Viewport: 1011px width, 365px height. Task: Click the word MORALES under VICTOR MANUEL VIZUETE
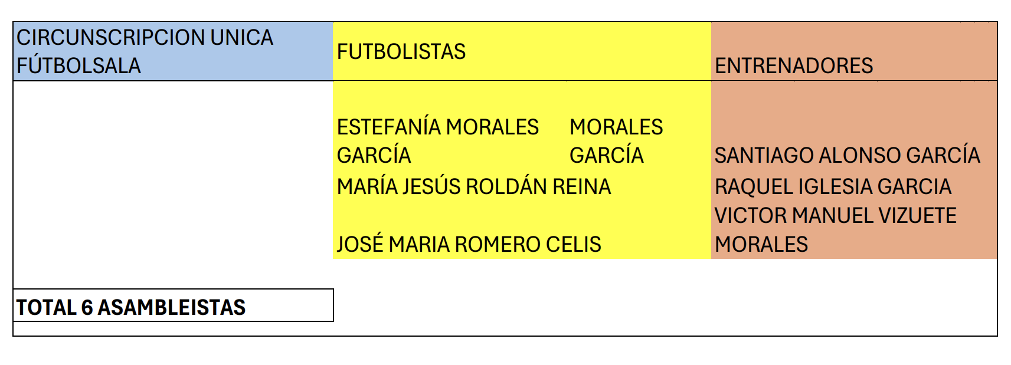click(761, 244)
